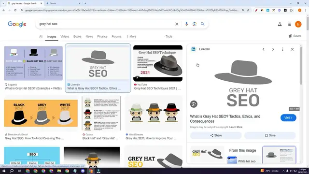Open the related GREY HAT SEO thumbnail in panel
The image size is (309, 174).
point(207,154)
